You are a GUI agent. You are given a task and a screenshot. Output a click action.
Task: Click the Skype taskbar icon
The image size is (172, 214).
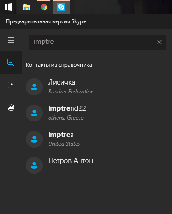click(61, 7)
